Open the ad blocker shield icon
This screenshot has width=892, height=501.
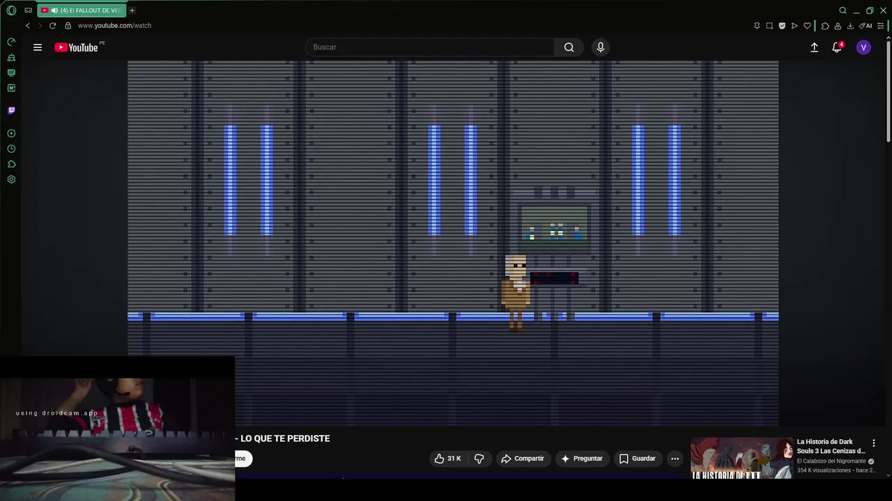click(782, 26)
